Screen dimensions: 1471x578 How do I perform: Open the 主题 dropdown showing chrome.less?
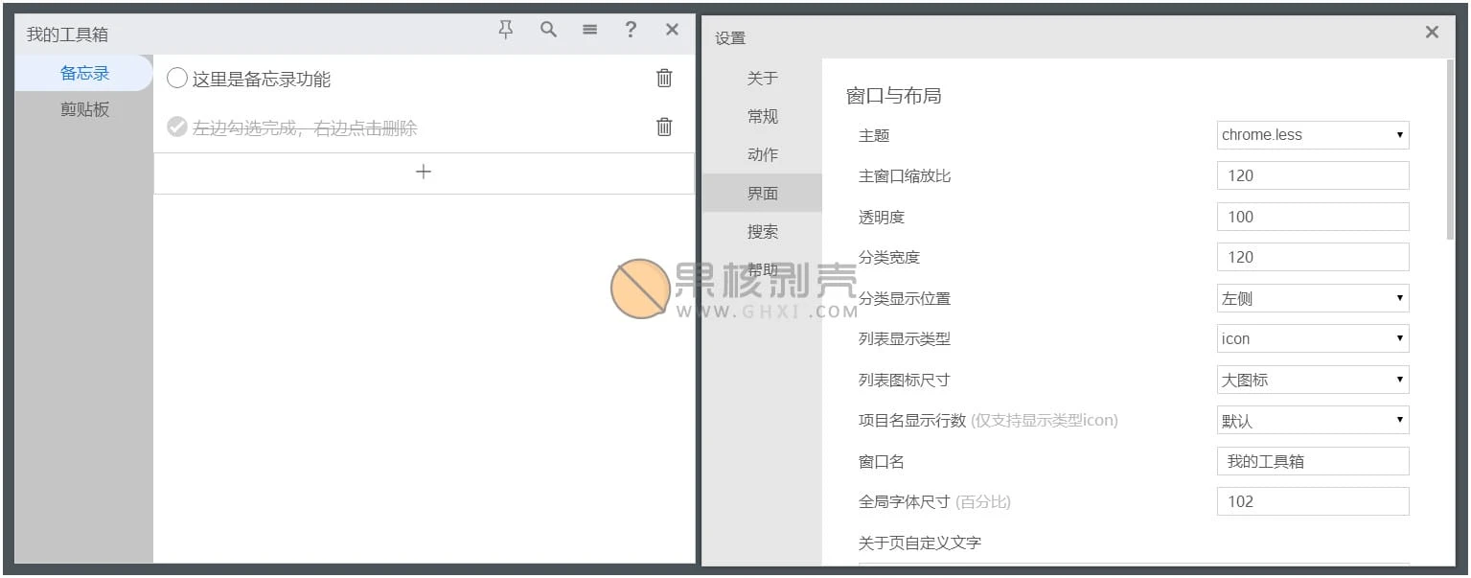1312,134
